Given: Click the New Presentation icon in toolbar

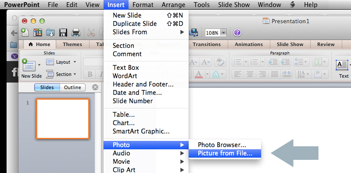Looking at the screenshot, I should click(25, 32).
